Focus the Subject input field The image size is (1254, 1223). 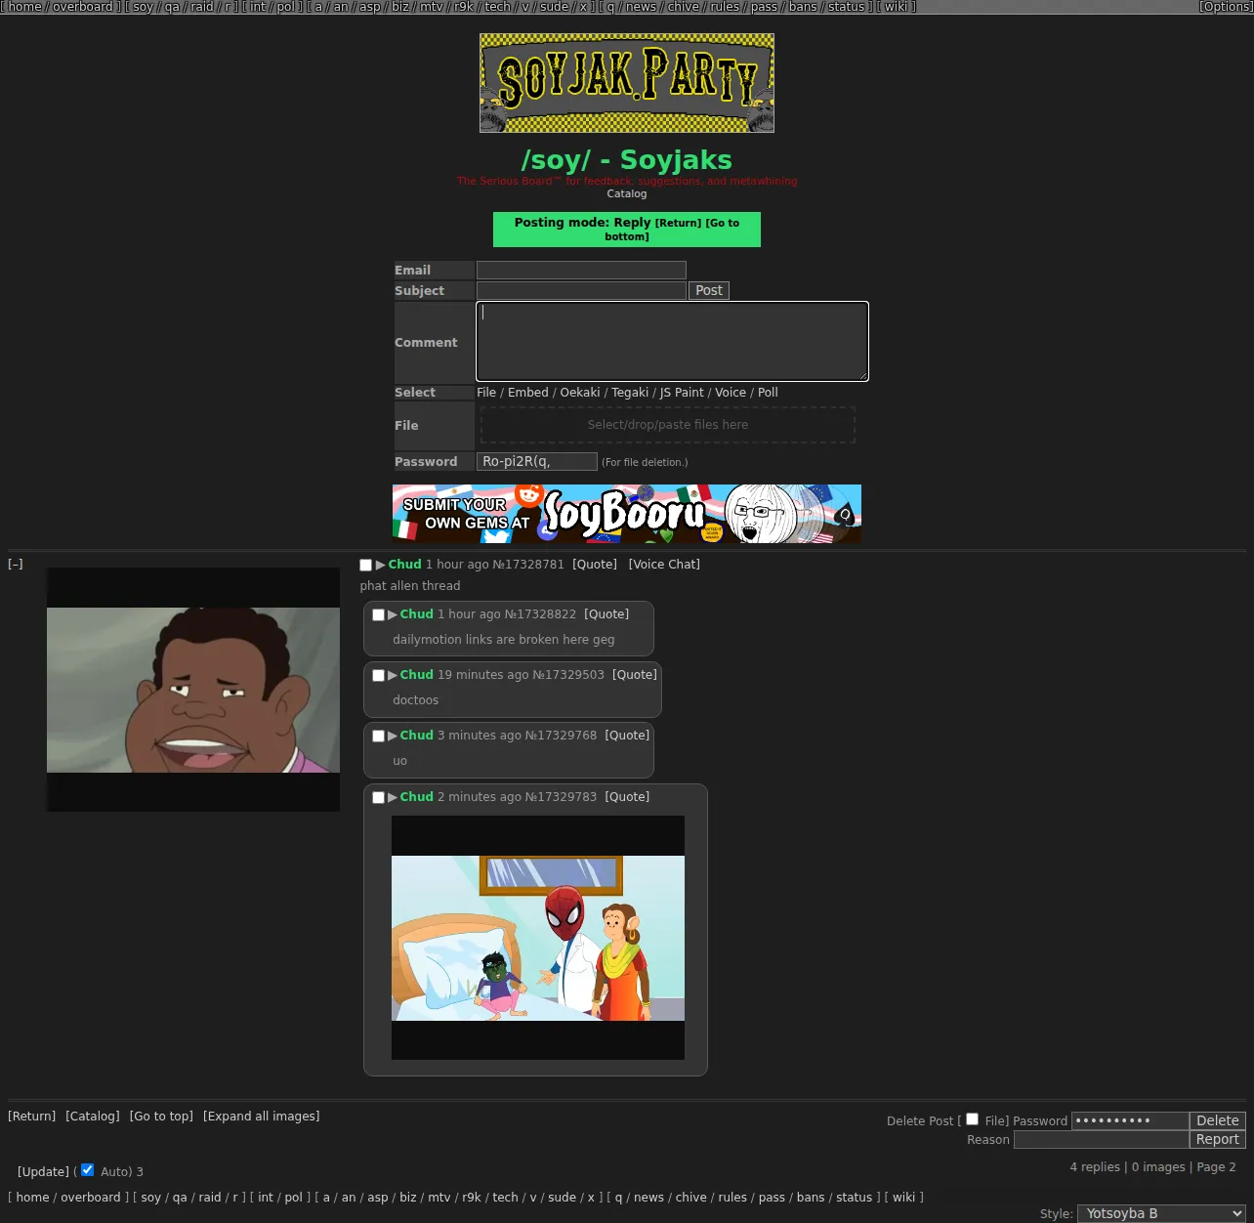coord(581,291)
